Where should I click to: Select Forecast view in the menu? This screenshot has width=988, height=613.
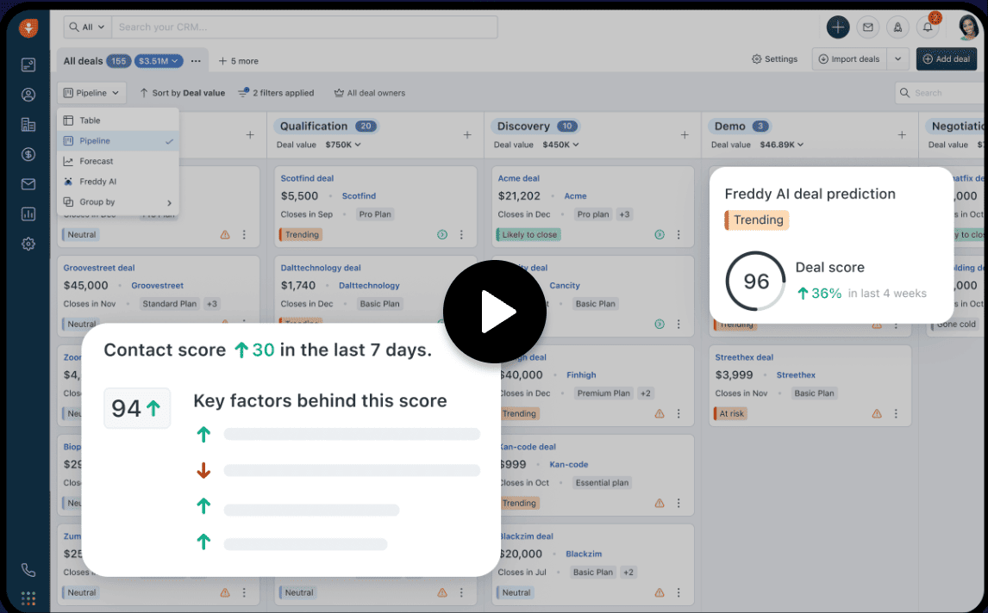click(118, 161)
